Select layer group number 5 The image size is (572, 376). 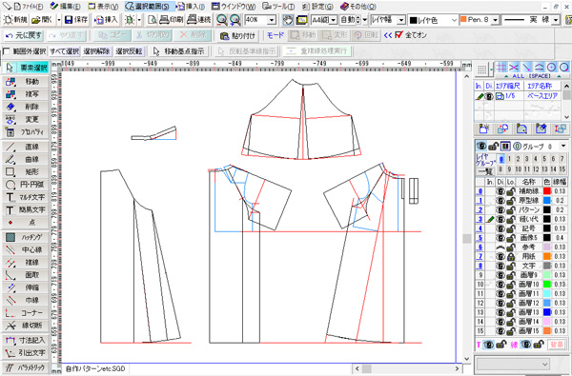tap(544, 159)
